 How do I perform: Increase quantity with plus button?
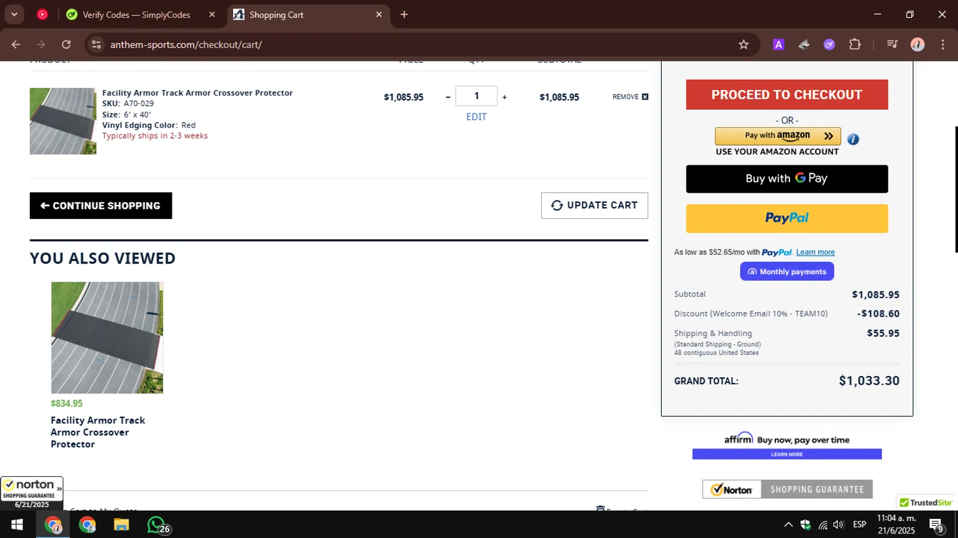tap(505, 97)
